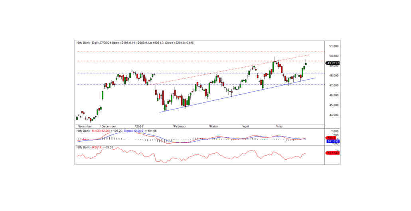
Task: Click the March label on time axis
Action: (214, 127)
